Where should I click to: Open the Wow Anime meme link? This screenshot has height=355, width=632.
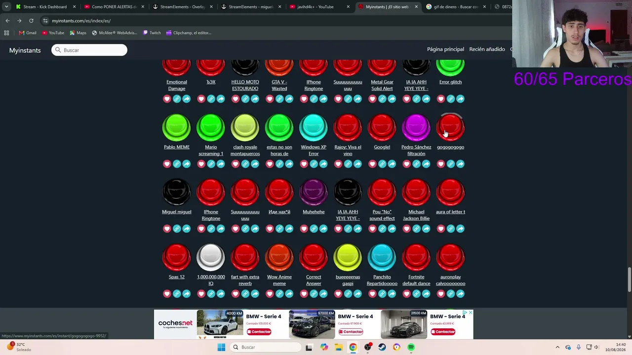pyautogui.click(x=279, y=280)
